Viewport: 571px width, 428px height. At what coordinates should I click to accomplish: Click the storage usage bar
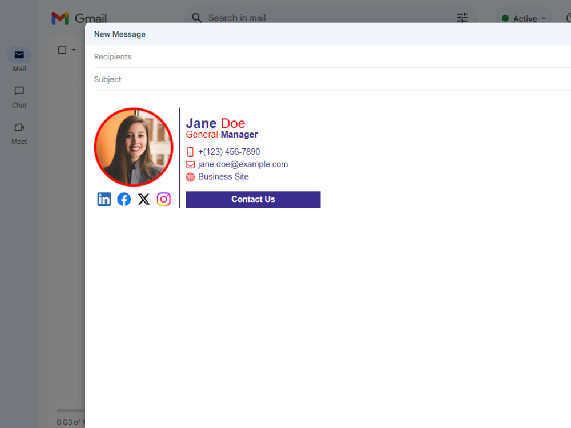click(x=71, y=410)
